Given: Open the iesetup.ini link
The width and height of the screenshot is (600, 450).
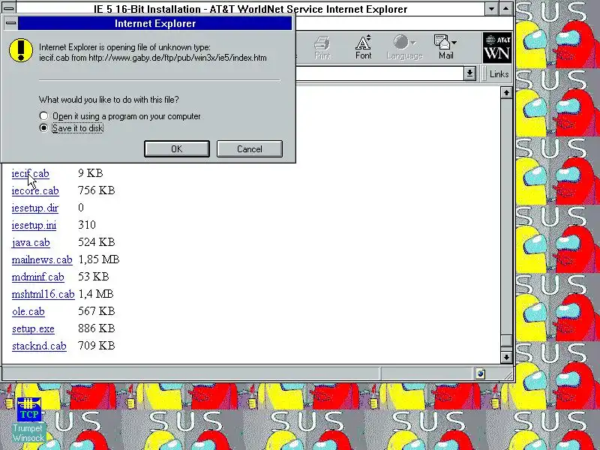Looking at the screenshot, I should tap(34, 225).
